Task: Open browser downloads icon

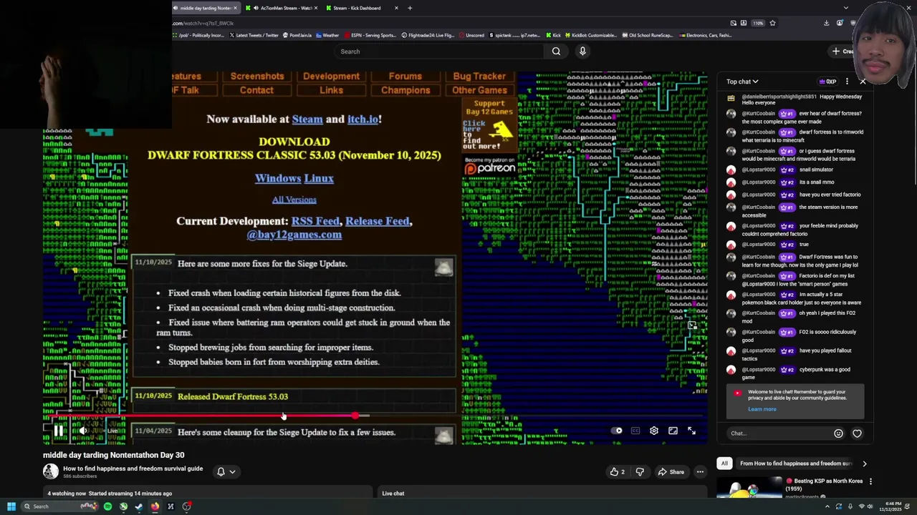Action: pos(826,23)
